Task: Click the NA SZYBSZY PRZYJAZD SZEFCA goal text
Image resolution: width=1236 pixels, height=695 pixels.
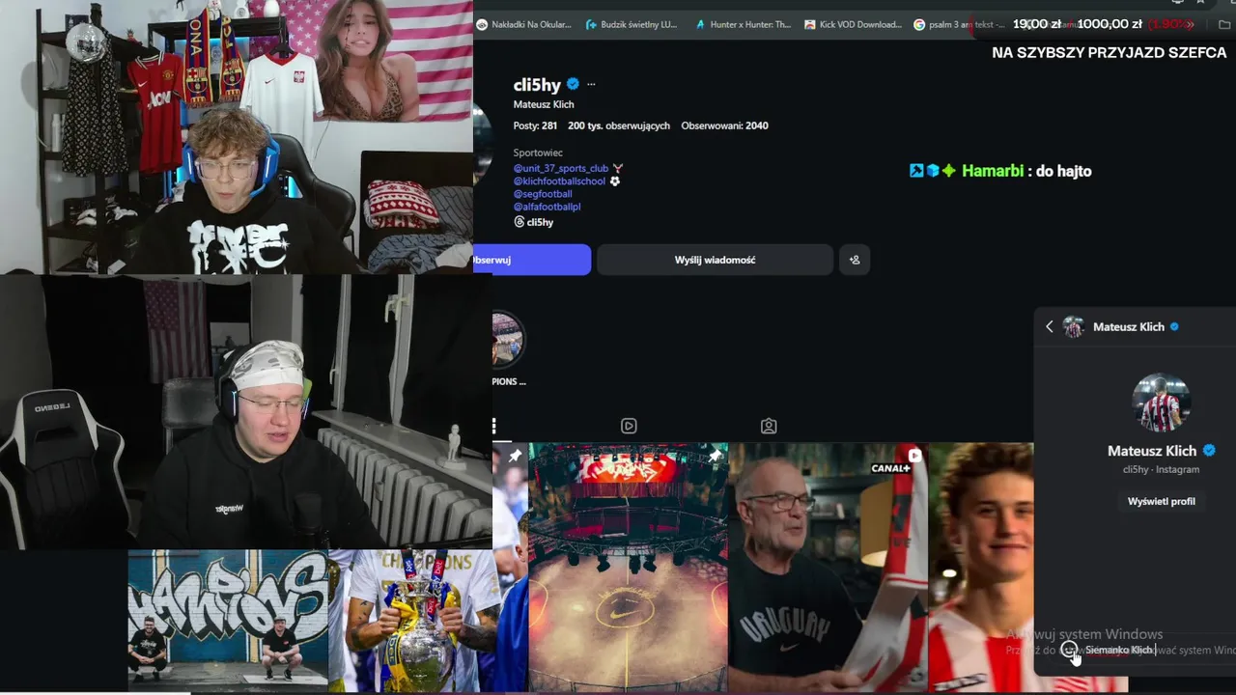Action: (1109, 53)
